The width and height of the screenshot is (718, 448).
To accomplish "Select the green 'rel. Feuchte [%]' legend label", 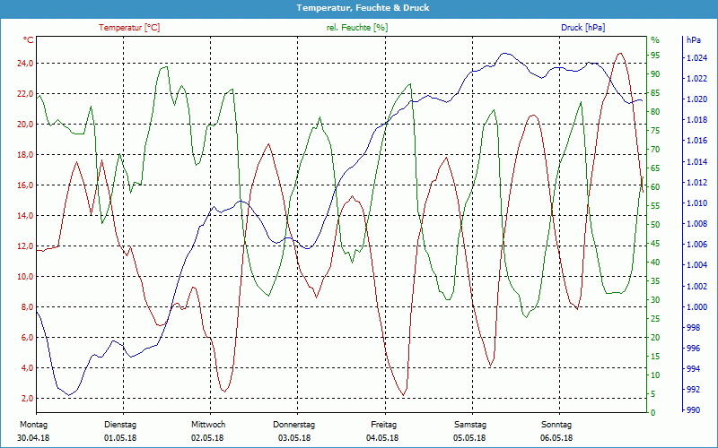I will pyautogui.click(x=356, y=28).
